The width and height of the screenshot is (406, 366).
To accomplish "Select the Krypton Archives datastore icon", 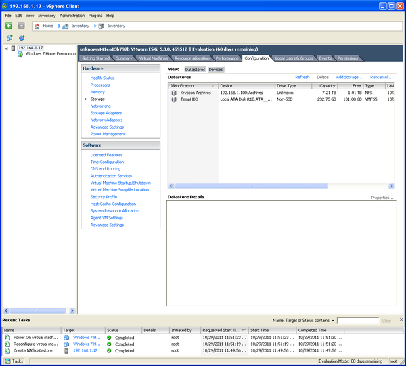I will [174, 93].
